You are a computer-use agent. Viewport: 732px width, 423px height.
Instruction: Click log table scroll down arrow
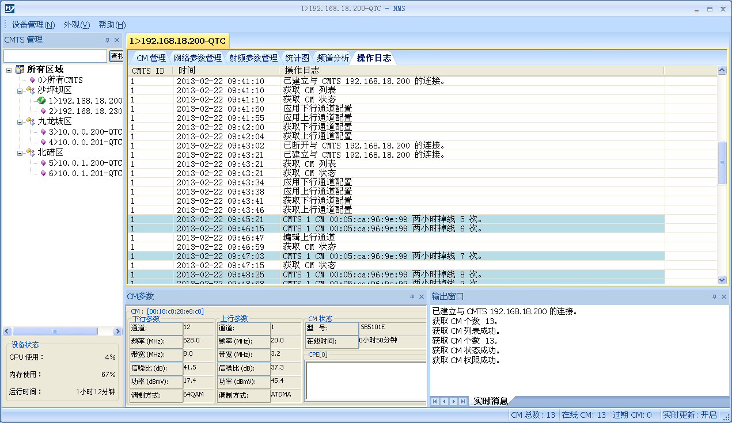[722, 280]
